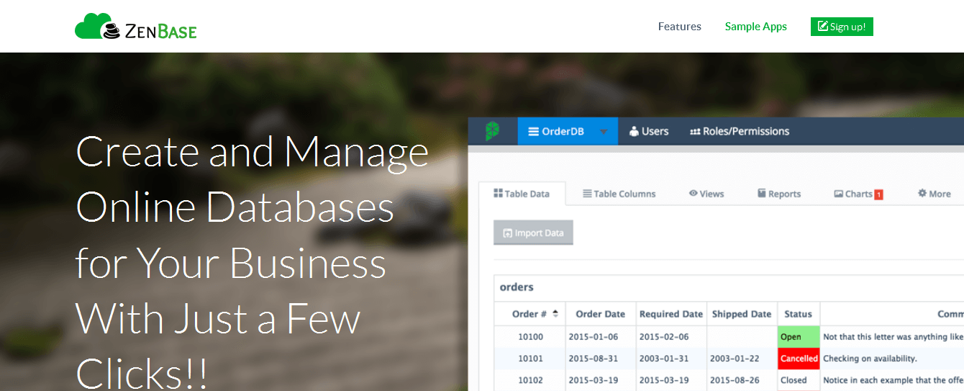Open the OrderDB hamburger menu icon

point(533,131)
